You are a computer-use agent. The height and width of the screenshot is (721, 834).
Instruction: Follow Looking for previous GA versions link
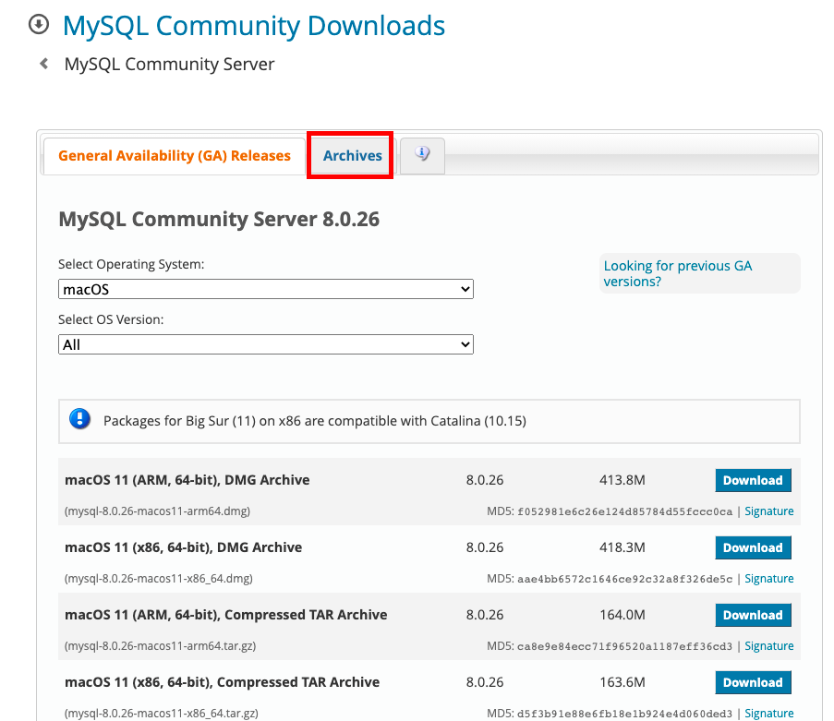coord(678,273)
